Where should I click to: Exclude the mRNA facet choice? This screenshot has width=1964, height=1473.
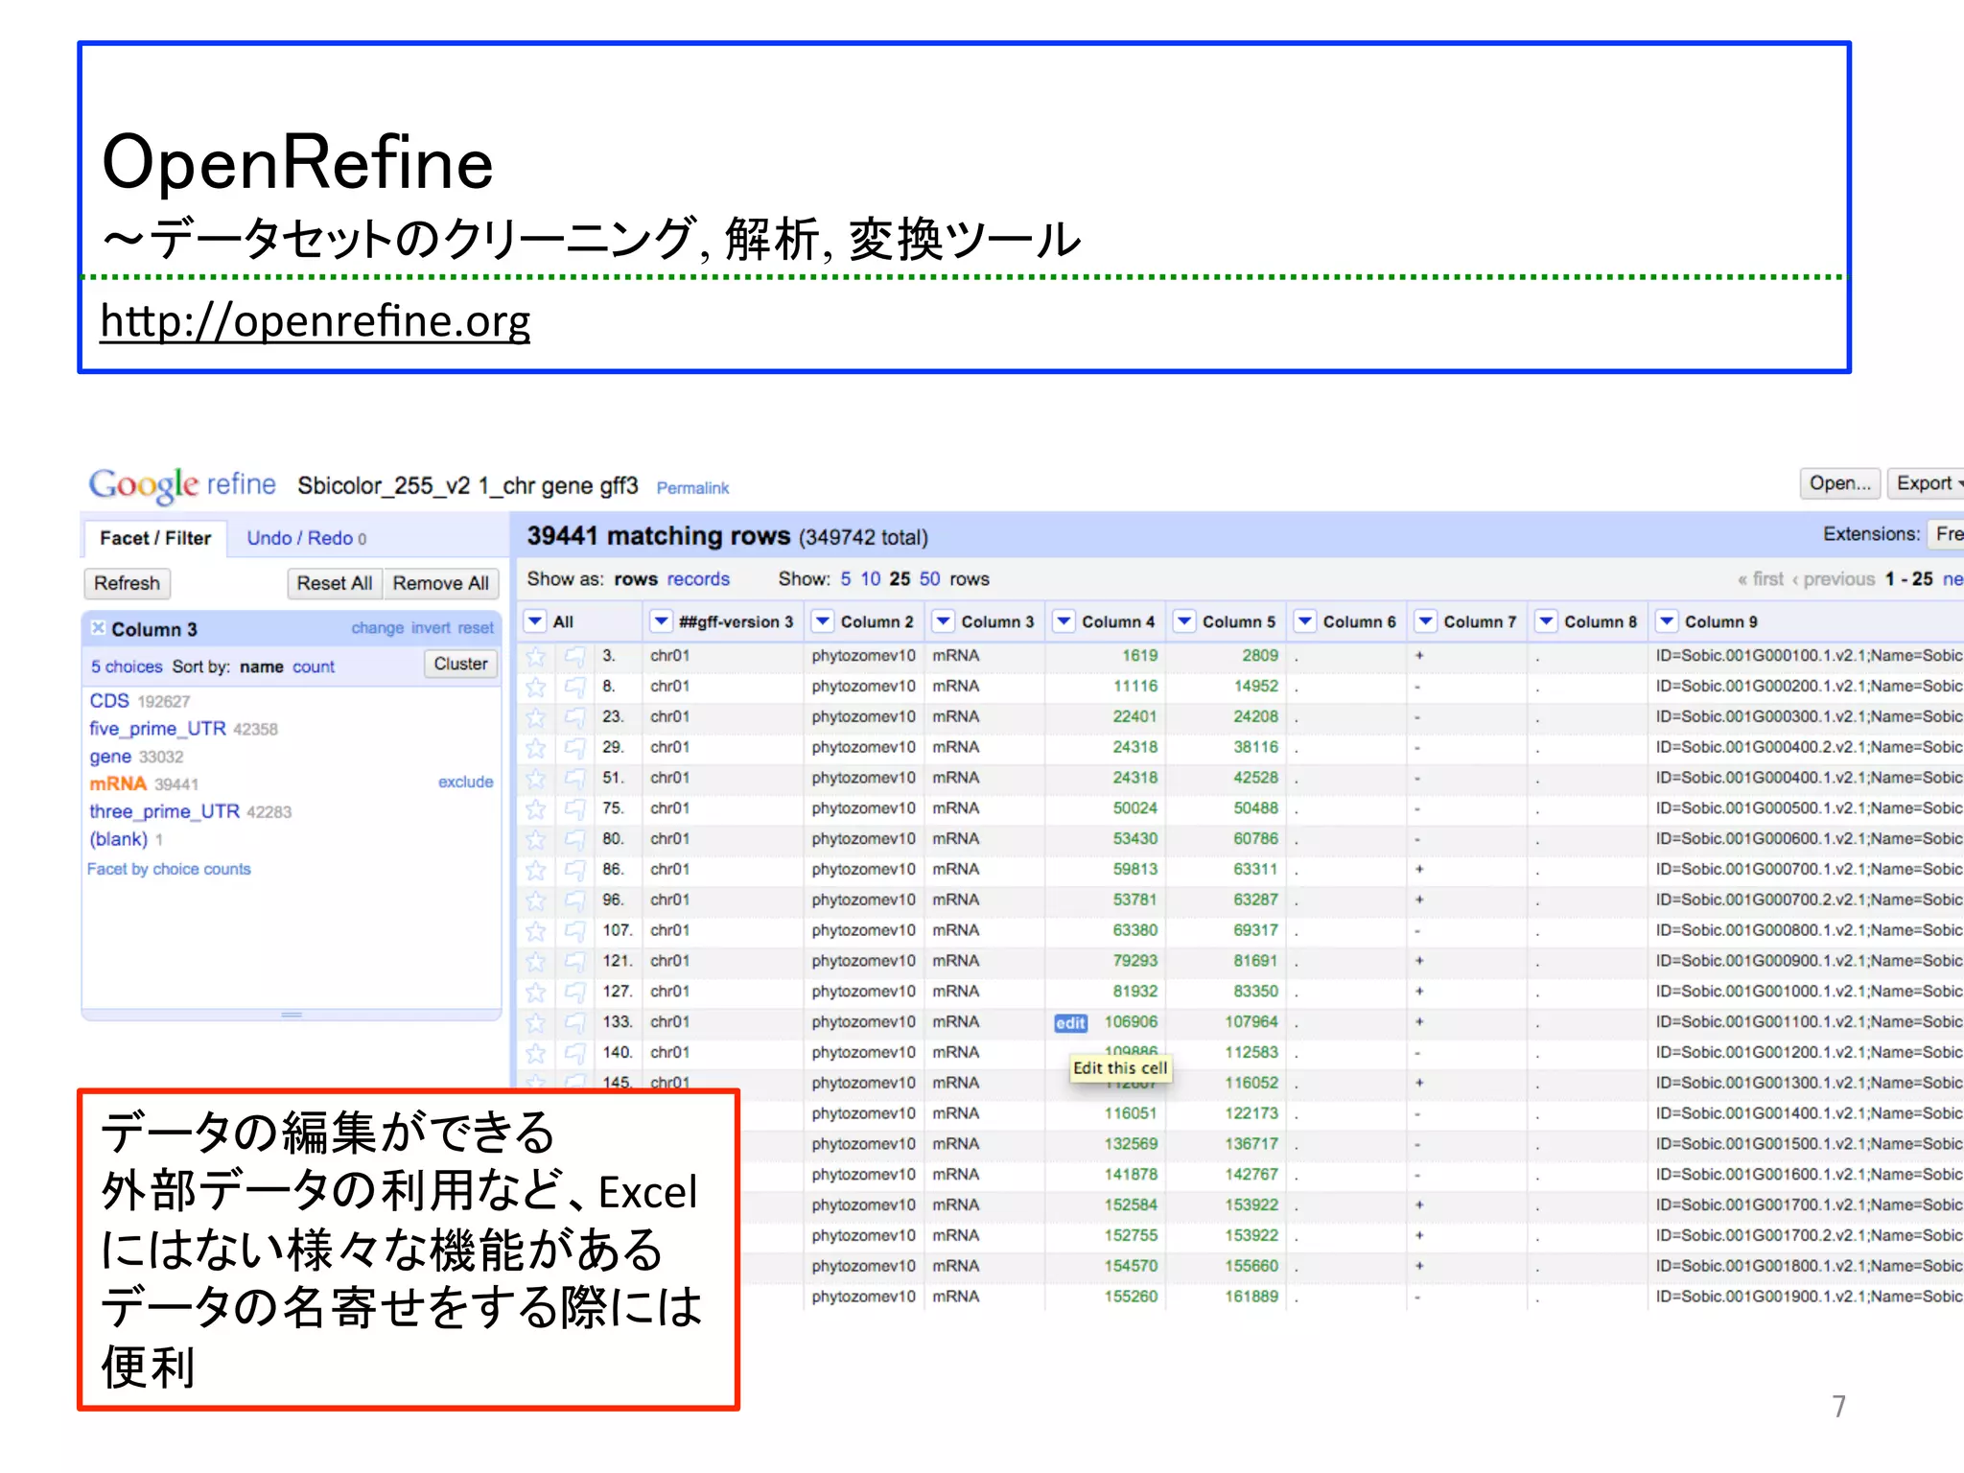coord(465,783)
